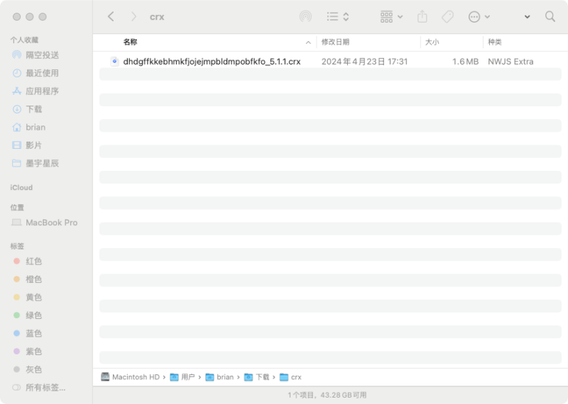Expand the toolbar overflow chevron
Screen dimensions: 568x404
[527, 16]
